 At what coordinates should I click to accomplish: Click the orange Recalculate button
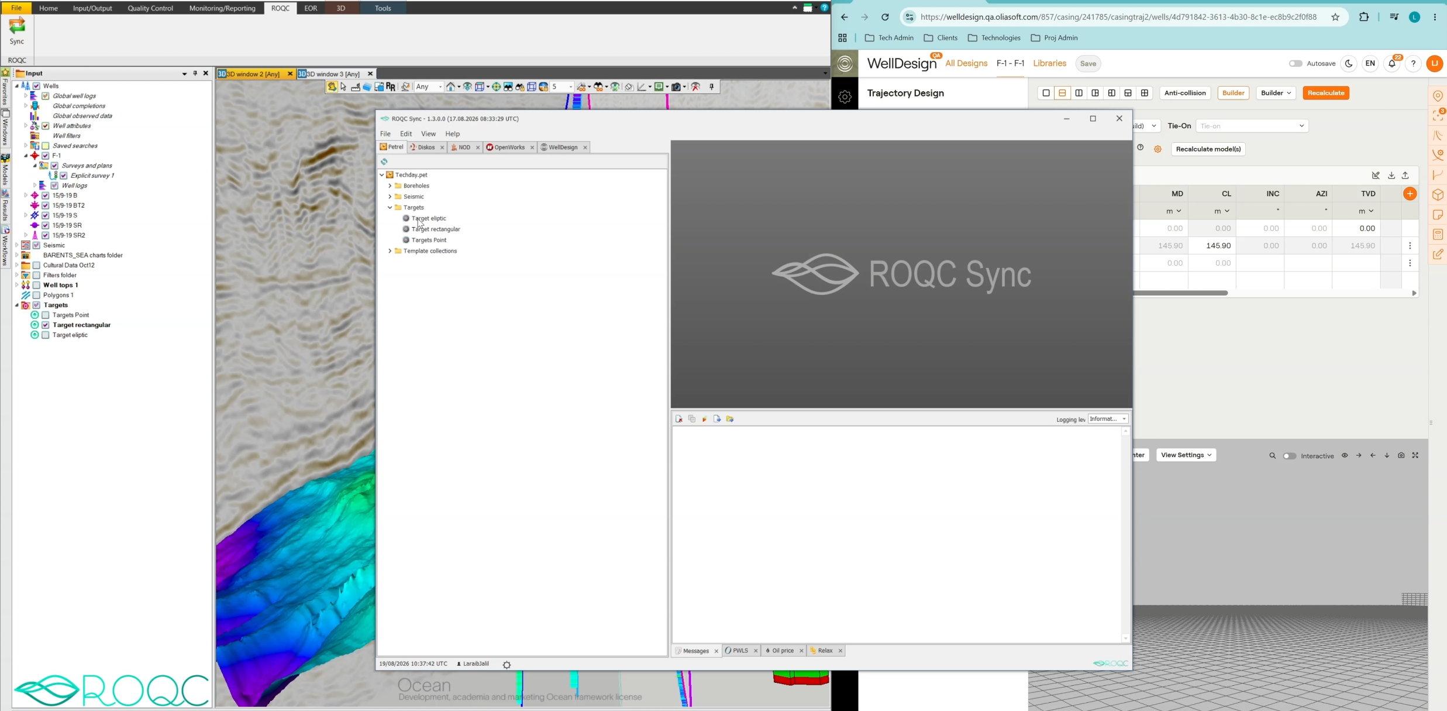click(1326, 93)
